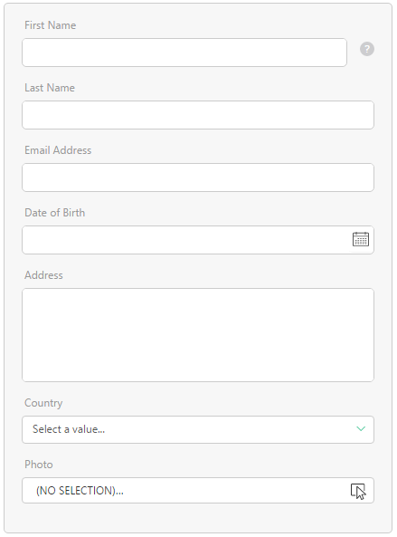This screenshot has width=397, height=537.
Task: Focus the First Name text box
Action: tap(184, 53)
